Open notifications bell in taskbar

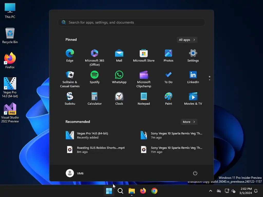click(256, 191)
